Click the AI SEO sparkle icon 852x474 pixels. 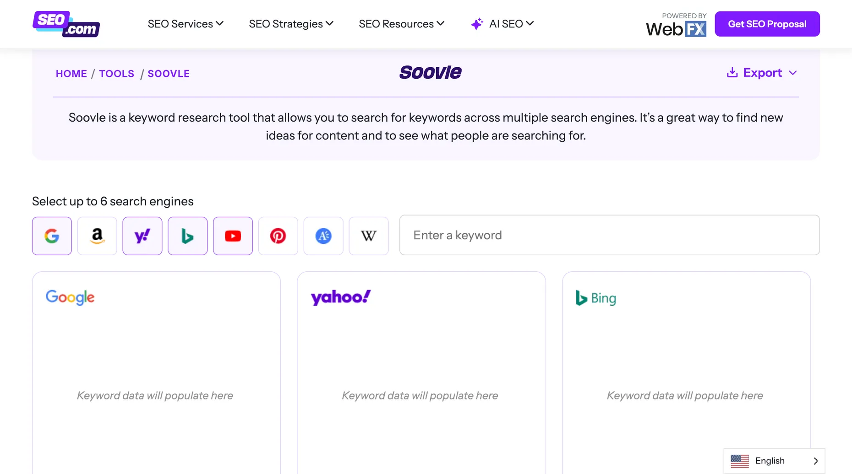(x=477, y=24)
